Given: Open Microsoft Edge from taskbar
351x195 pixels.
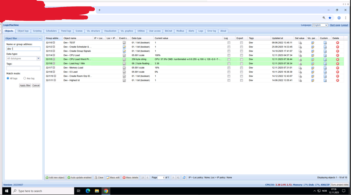Looking at the screenshot, I should [88, 191].
